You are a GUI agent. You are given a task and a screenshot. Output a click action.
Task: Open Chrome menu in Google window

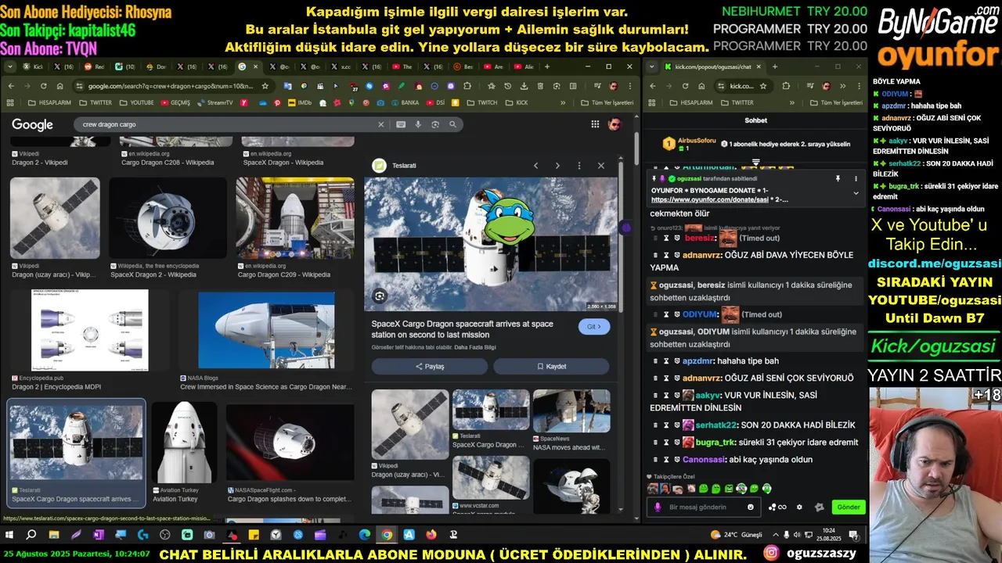[x=630, y=86]
